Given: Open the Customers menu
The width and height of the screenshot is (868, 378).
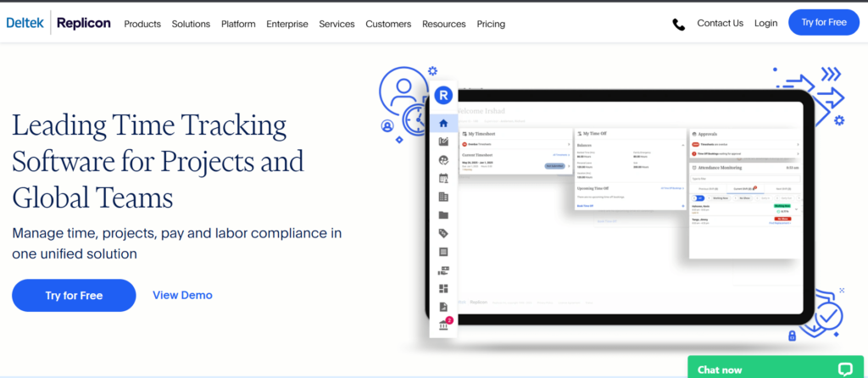Looking at the screenshot, I should pyautogui.click(x=388, y=24).
